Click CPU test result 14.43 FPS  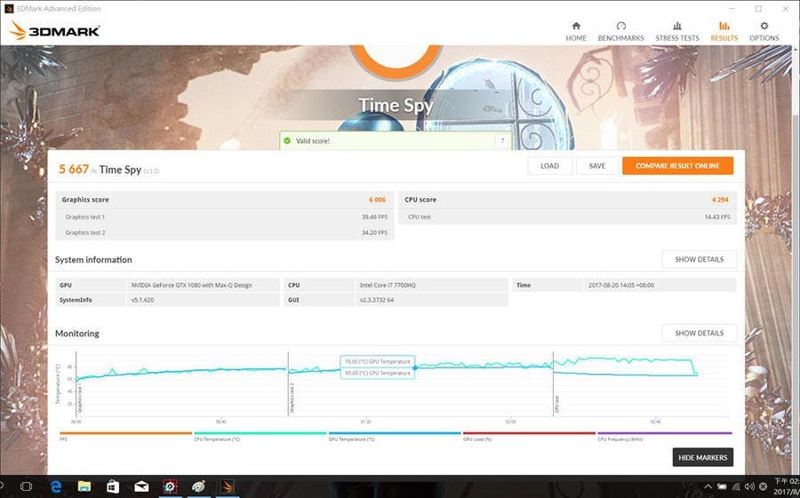tap(717, 217)
